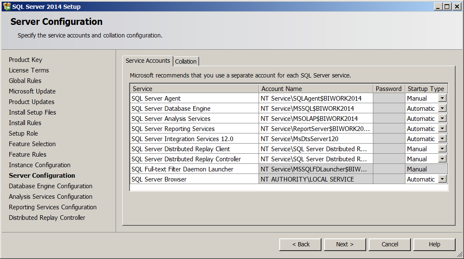The width and height of the screenshot is (464, 259).
Task: Select the SQL Server Browser service row
Action: click(x=194, y=179)
